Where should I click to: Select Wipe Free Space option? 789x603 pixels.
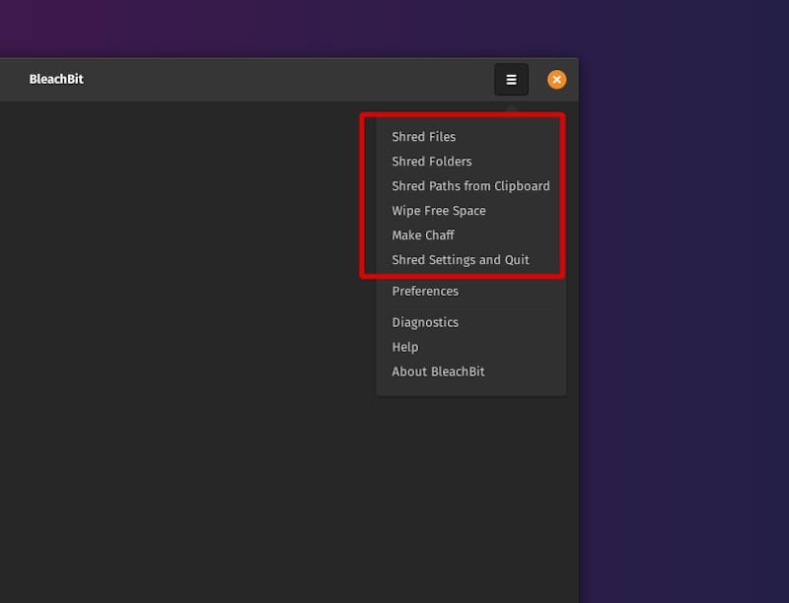click(x=470, y=211)
